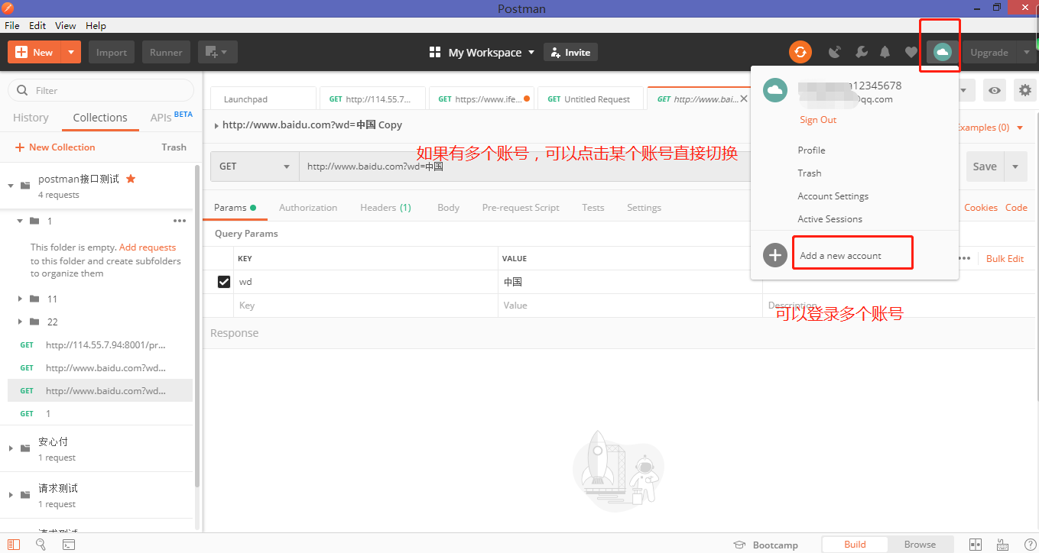This screenshot has height=553, width=1039.
Task: Switch to Build mode
Action: tap(855, 545)
